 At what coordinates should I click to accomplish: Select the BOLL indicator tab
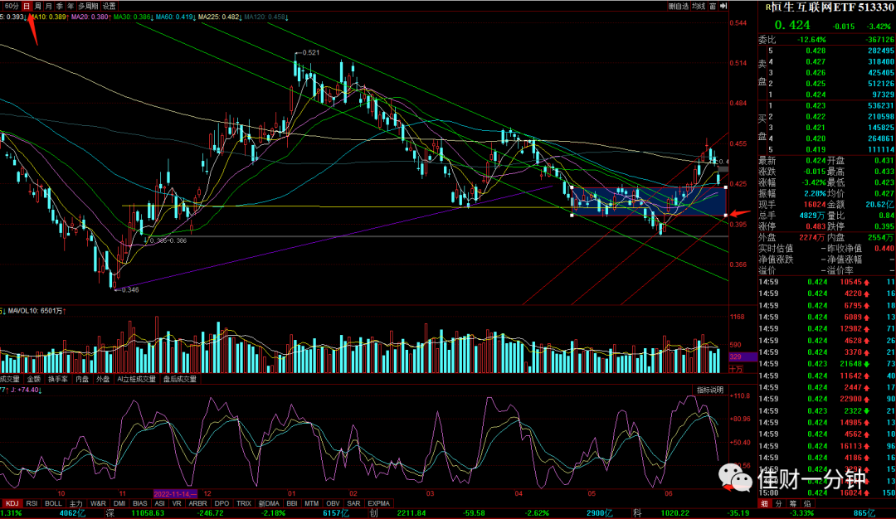point(53,503)
